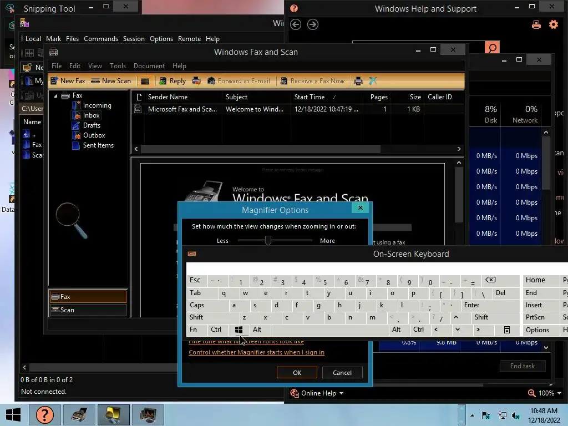Viewport: 568px width, 426px height.
Task: Click Disk column in Task Manager
Action: (x=485, y=114)
